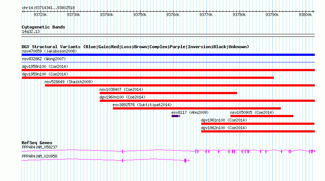Click the chr14:93714341..93802518 region label
The width and height of the screenshot is (325, 181).
click(x=48, y=8)
